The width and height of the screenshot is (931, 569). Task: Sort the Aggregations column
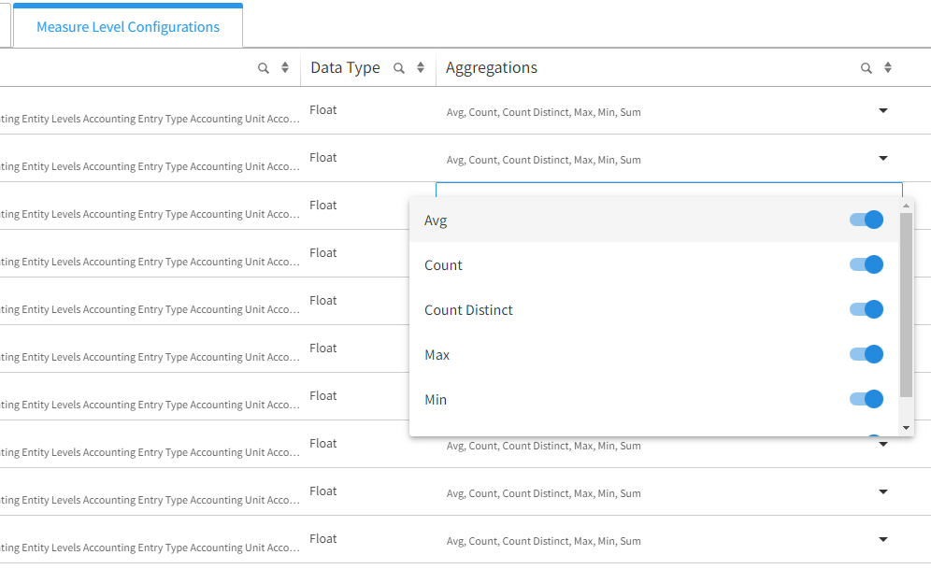(888, 68)
